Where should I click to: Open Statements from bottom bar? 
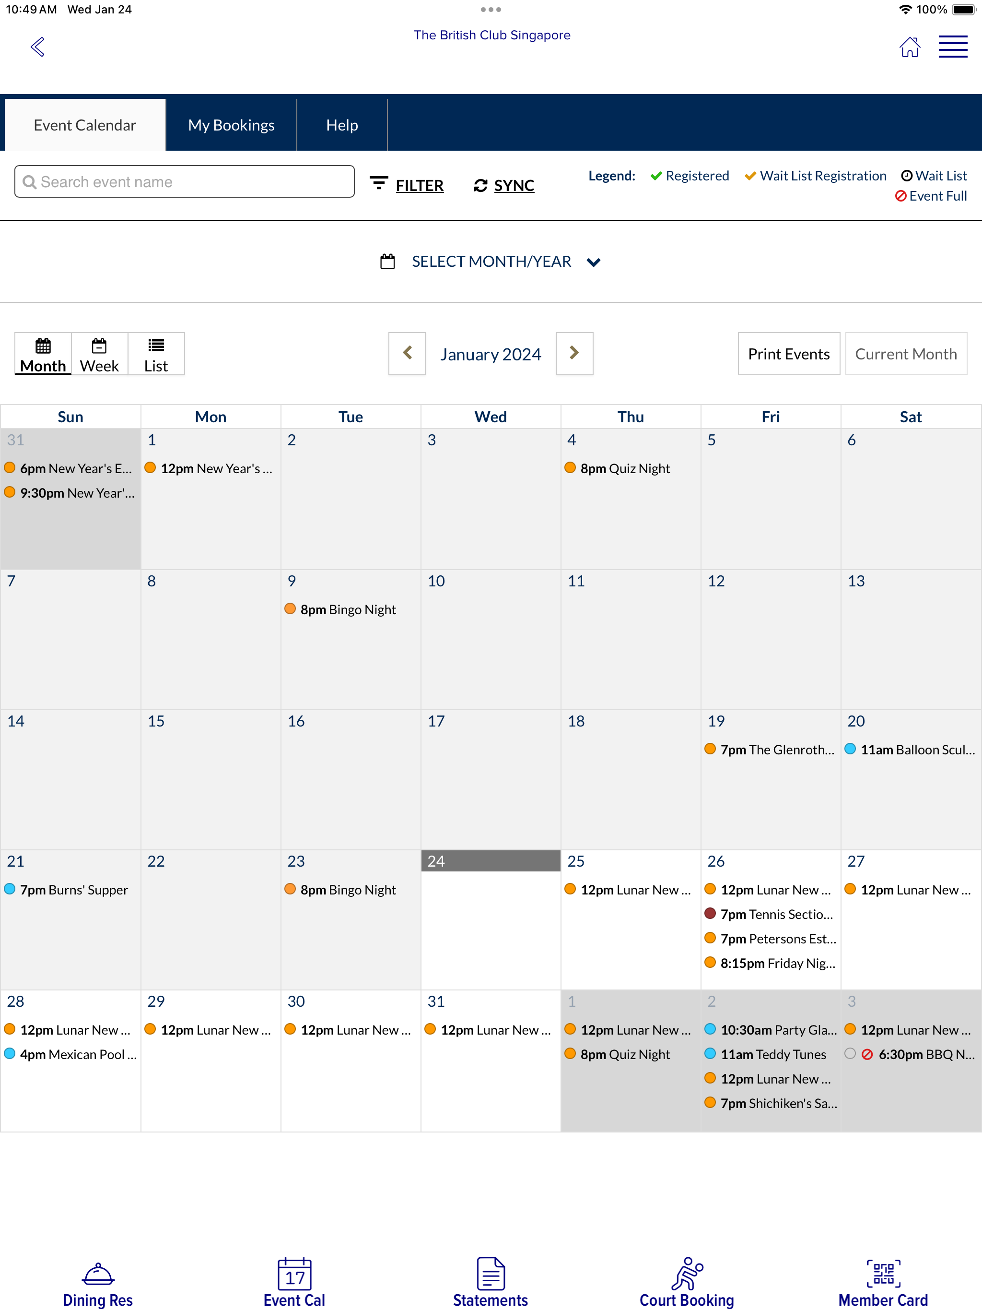tap(491, 1284)
